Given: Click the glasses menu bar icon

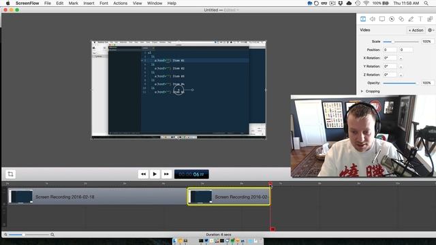Looking at the screenshot, I should point(324,3).
